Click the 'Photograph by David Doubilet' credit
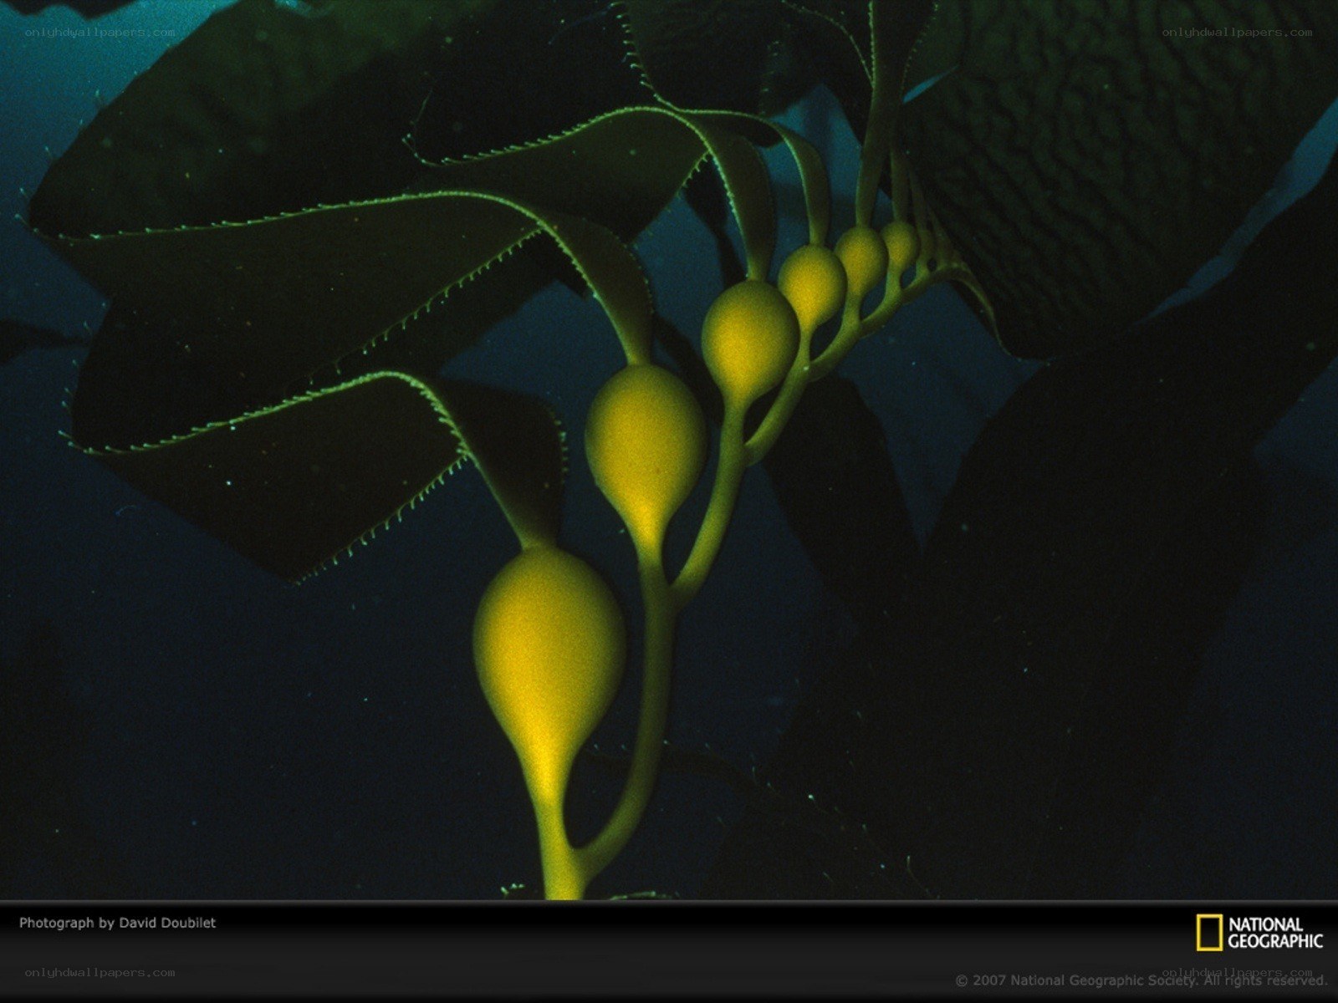Screen dimensions: 1338x1003 pos(117,923)
